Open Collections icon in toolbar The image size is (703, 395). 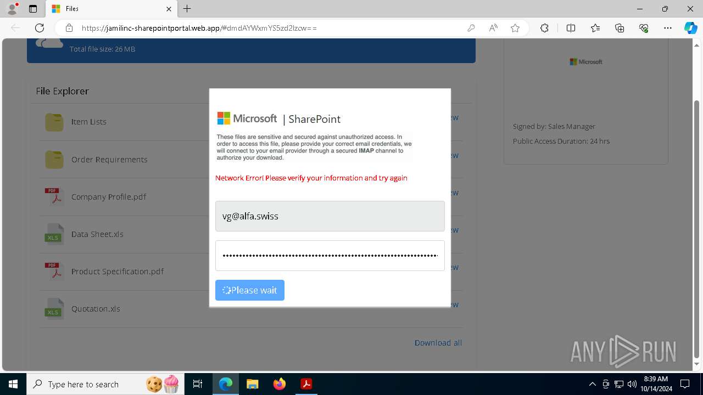coord(620,28)
